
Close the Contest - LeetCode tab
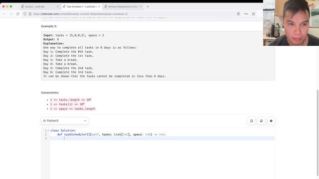[x=58, y=6]
